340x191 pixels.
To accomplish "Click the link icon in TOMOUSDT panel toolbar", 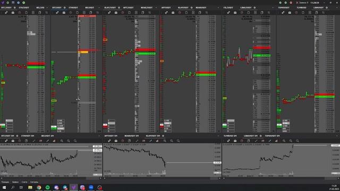I will [283, 13].
